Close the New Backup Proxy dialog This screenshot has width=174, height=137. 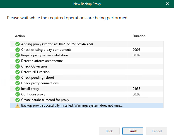pos(167,4)
